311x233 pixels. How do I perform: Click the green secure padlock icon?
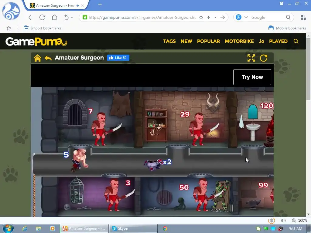85,17
